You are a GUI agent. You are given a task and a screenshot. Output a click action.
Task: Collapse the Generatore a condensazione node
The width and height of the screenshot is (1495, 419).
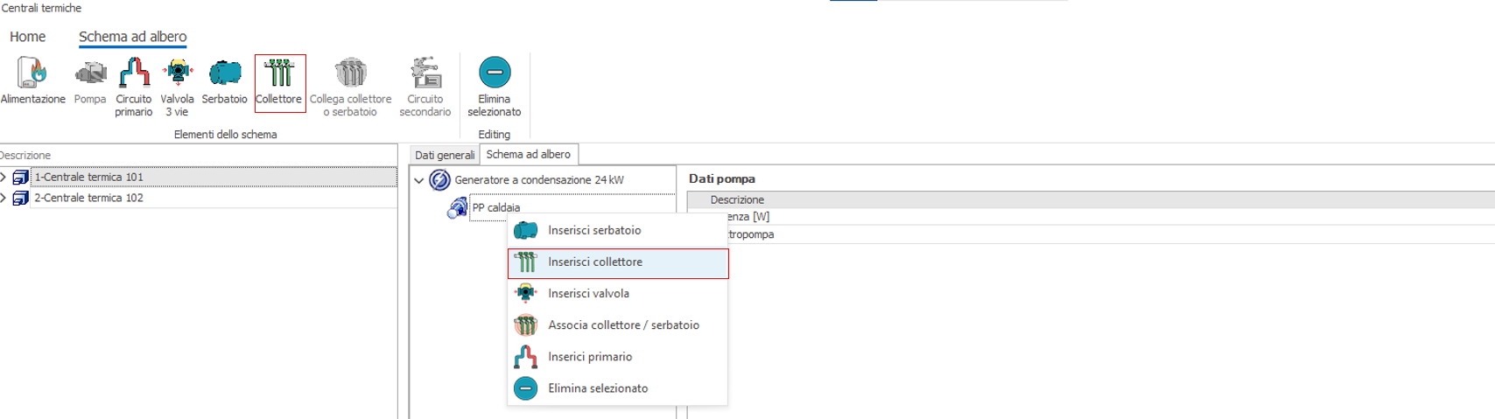click(419, 180)
